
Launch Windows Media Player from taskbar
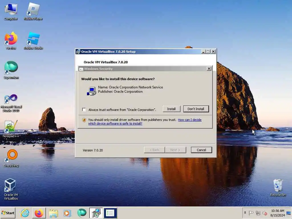[x=67, y=213]
